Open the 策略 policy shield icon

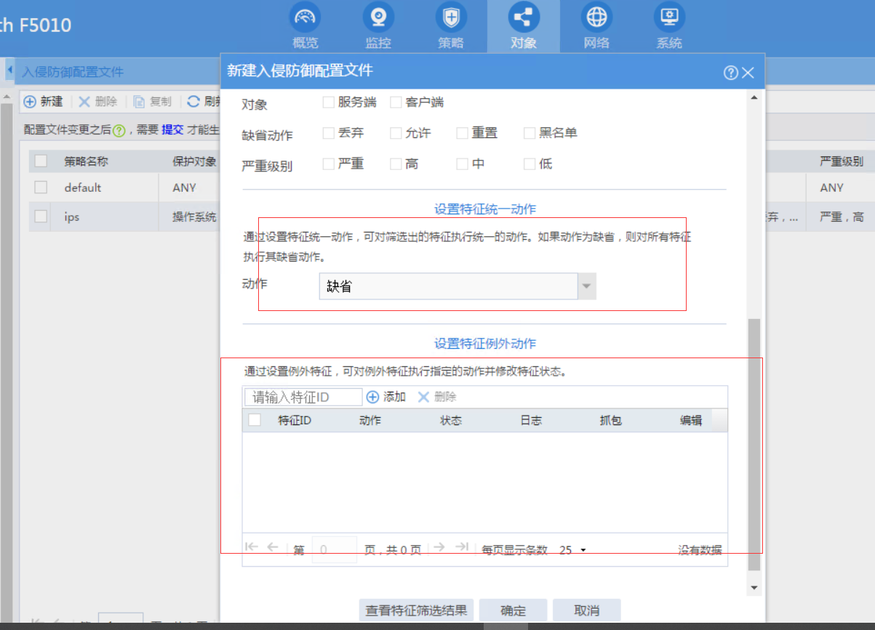(x=451, y=17)
